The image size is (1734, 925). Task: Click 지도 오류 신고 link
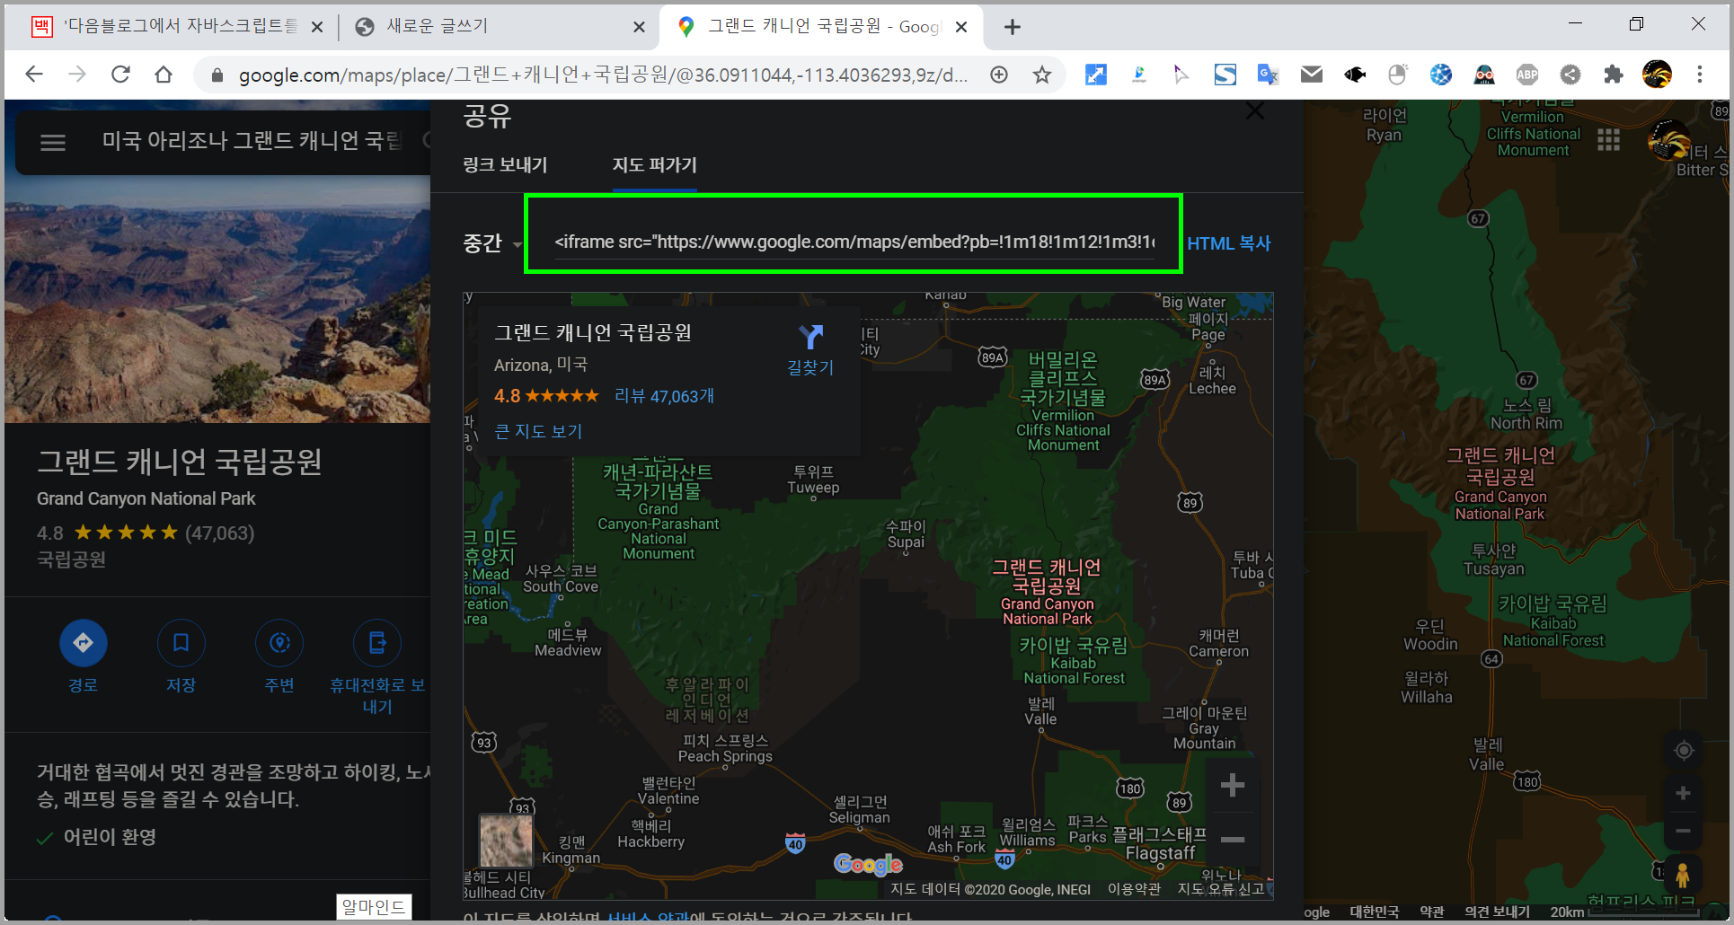[1220, 889]
